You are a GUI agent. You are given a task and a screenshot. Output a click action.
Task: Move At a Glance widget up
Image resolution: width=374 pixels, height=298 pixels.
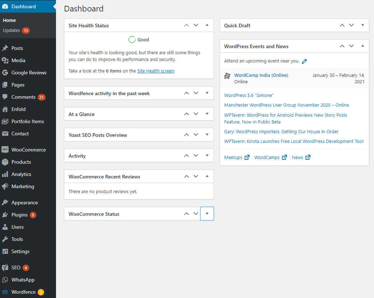click(x=187, y=114)
